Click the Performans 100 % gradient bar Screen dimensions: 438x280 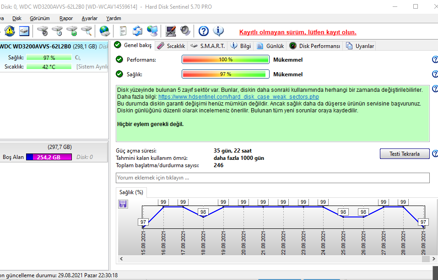coord(226,59)
